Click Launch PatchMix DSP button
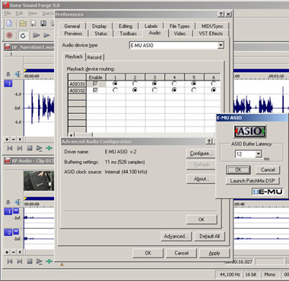This screenshot has height=281, width=289. tap(252, 181)
